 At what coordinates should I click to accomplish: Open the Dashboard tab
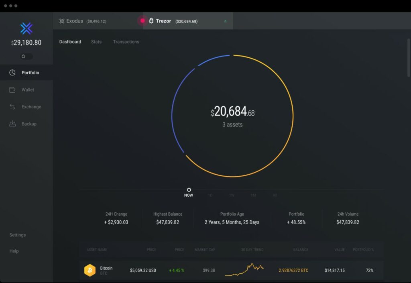pos(70,42)
